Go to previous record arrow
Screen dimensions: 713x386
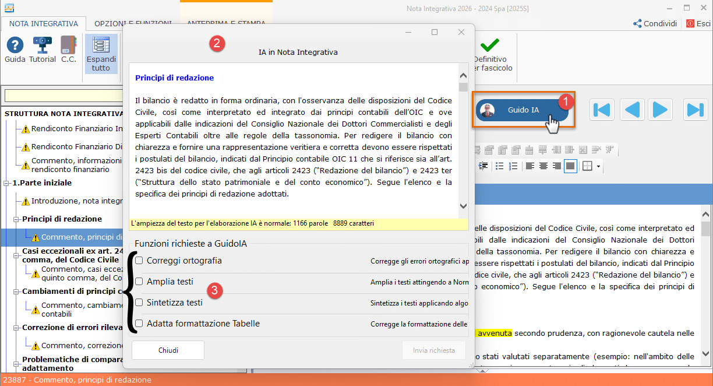coord(632,110)
